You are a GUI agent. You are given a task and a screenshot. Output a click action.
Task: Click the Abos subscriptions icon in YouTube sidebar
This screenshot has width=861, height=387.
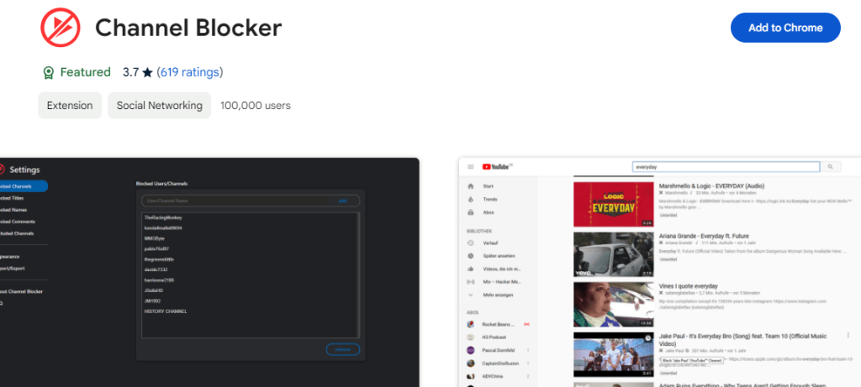tap(470, 212)
